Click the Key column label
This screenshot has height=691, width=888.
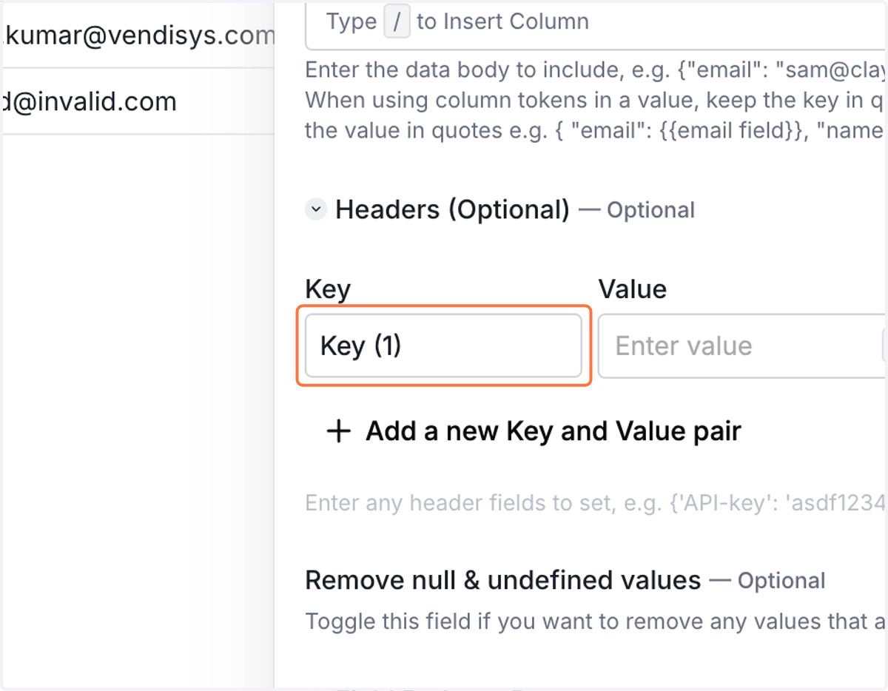(x=328, y=289)
